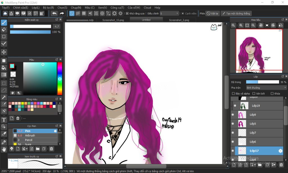The image size is (288, 173).
Task: Add a folder in the layer panel
Action: [x=260, y=165]
